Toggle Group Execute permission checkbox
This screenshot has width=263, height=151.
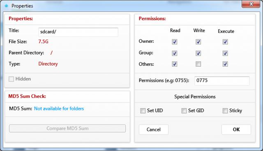(x=225, y=53)
